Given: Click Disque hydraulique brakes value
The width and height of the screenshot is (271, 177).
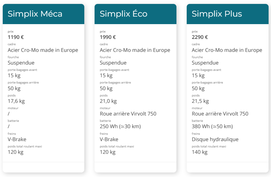Looking at the screenshot, I should coord(215,139).
